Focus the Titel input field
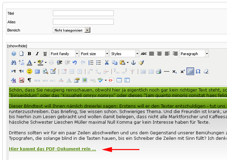227x160 pixels. (83, 13)
